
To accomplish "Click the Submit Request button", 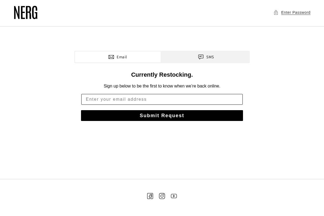I will click(x=162, y=116).
